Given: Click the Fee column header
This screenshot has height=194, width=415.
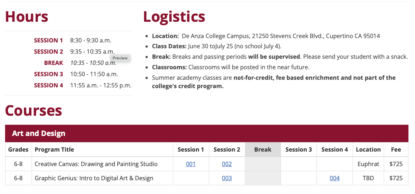Looking at the screenshot, I should (x=396, y=149).
